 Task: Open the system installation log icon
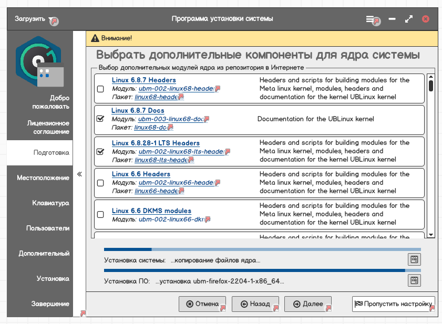click(414, 259)
